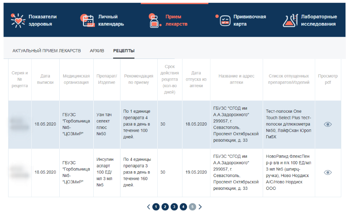The height and width of the screenshot is (215, 349).
Task: Go to next page of prescriptions
Action: click(x=200, y=207)
